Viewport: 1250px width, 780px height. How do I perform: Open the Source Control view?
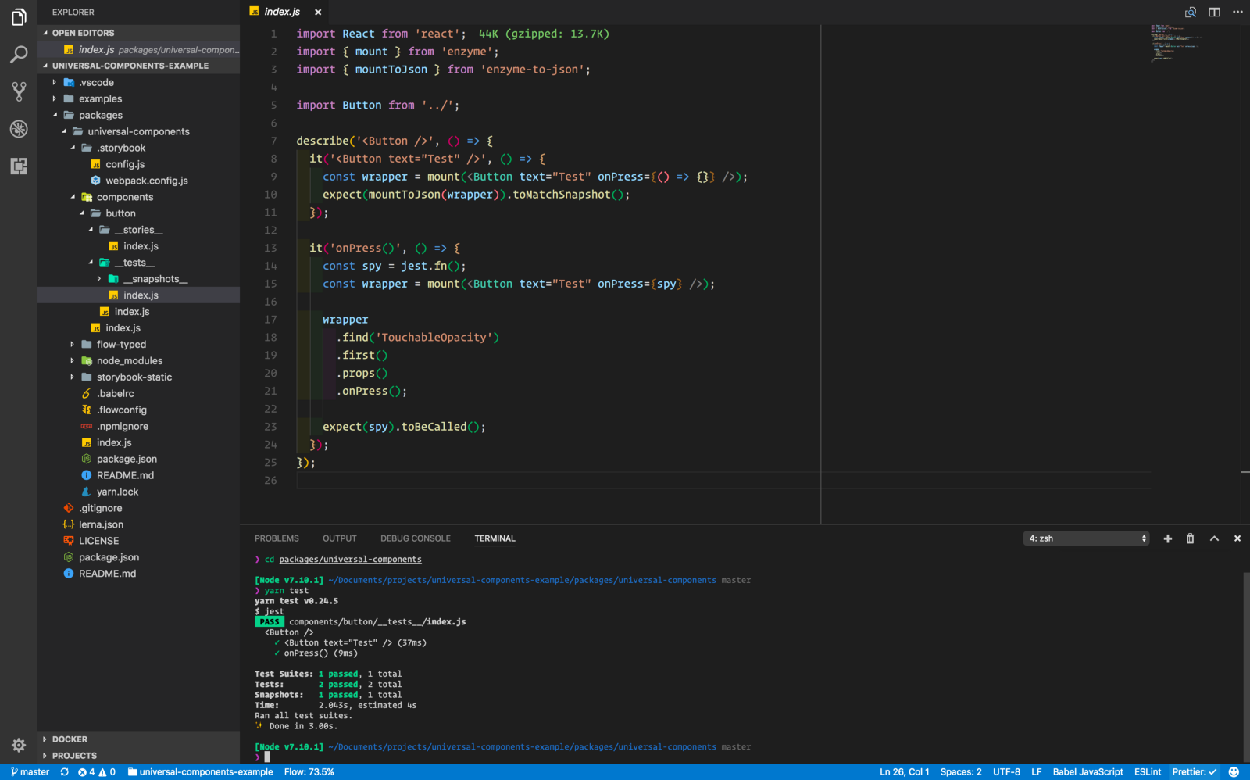pos(19,91)
